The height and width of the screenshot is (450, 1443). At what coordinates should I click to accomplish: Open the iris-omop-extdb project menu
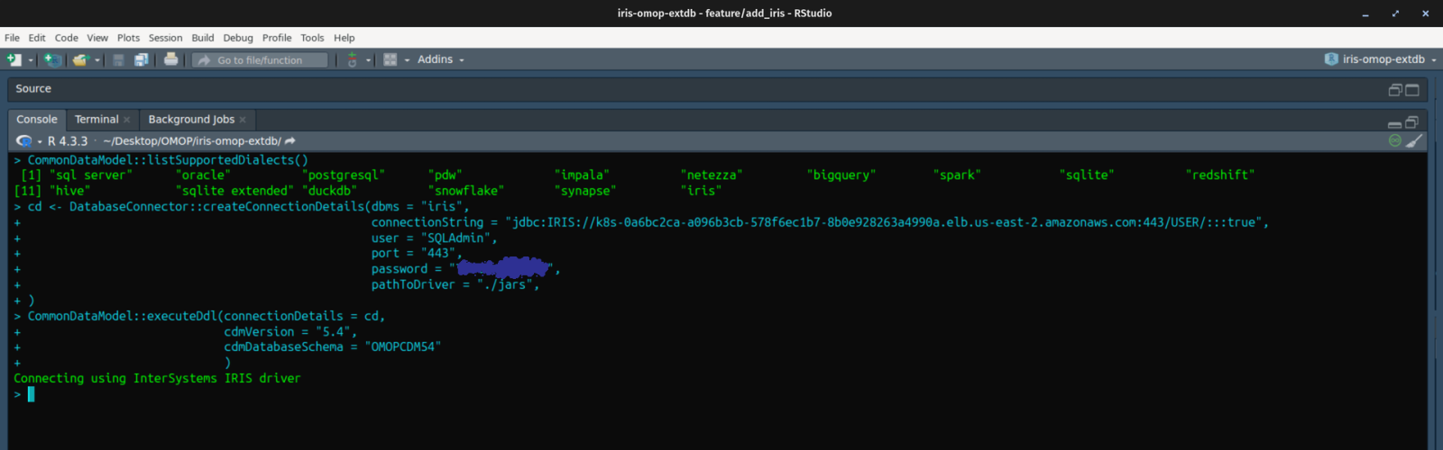click(x=1381, y=59)
